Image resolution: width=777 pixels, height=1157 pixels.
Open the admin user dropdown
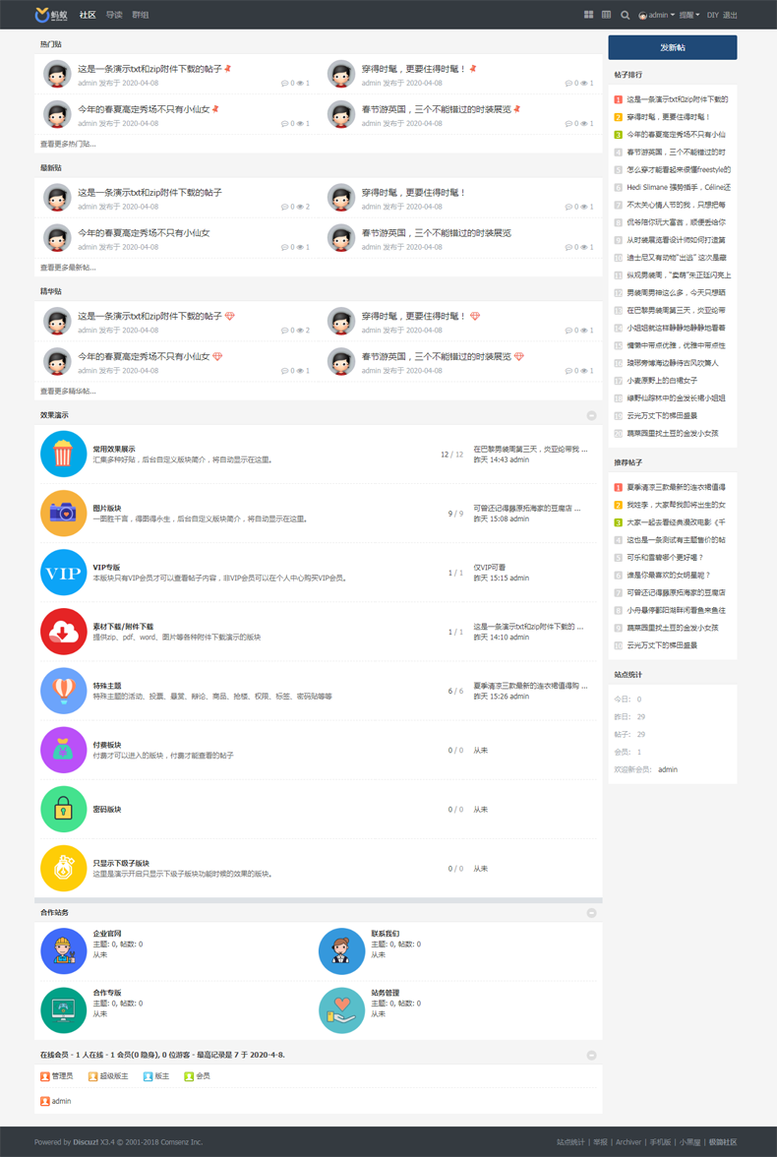coord(657,15)
